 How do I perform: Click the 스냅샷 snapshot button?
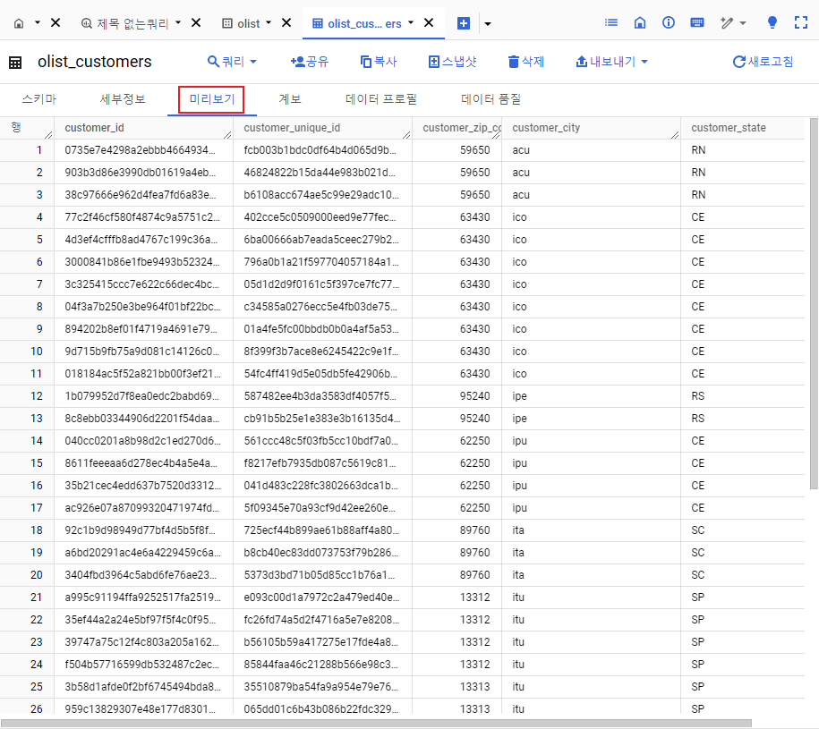(x=453, y=62)
